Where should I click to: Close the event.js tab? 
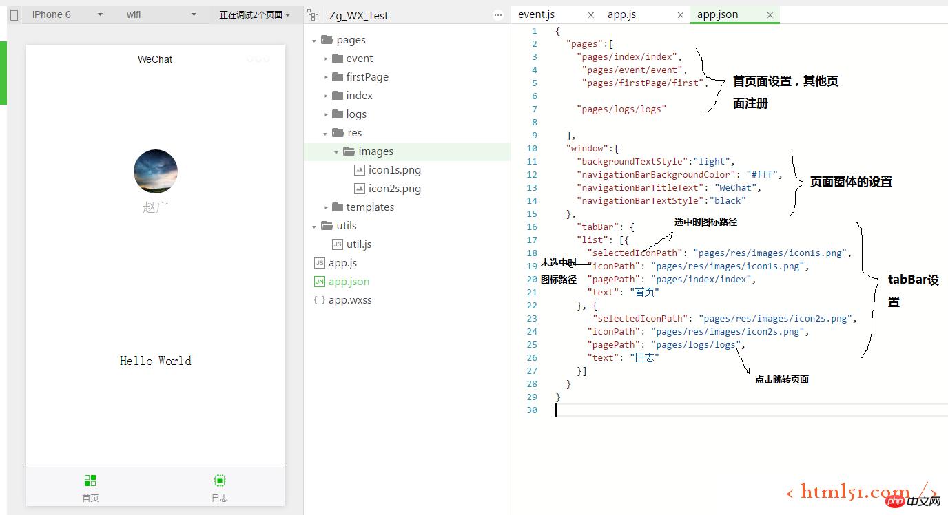[591, 14]
